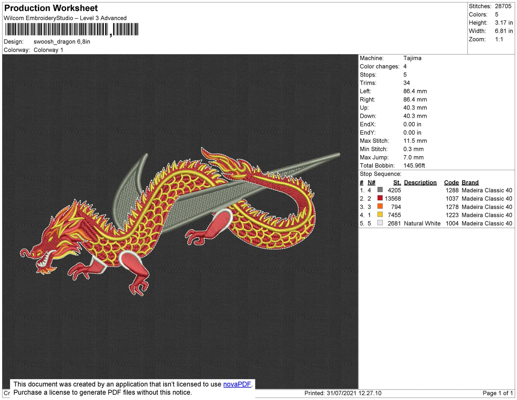
Task: Click the Brand column header
Action: coord(470,182)
